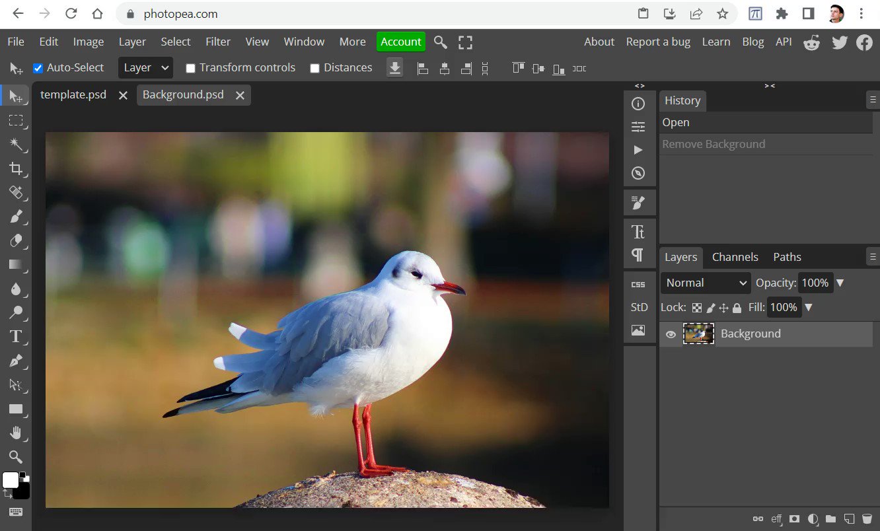Open the Filter menu
This screenshot has width=880, height=531.
(x=218, y=42)
